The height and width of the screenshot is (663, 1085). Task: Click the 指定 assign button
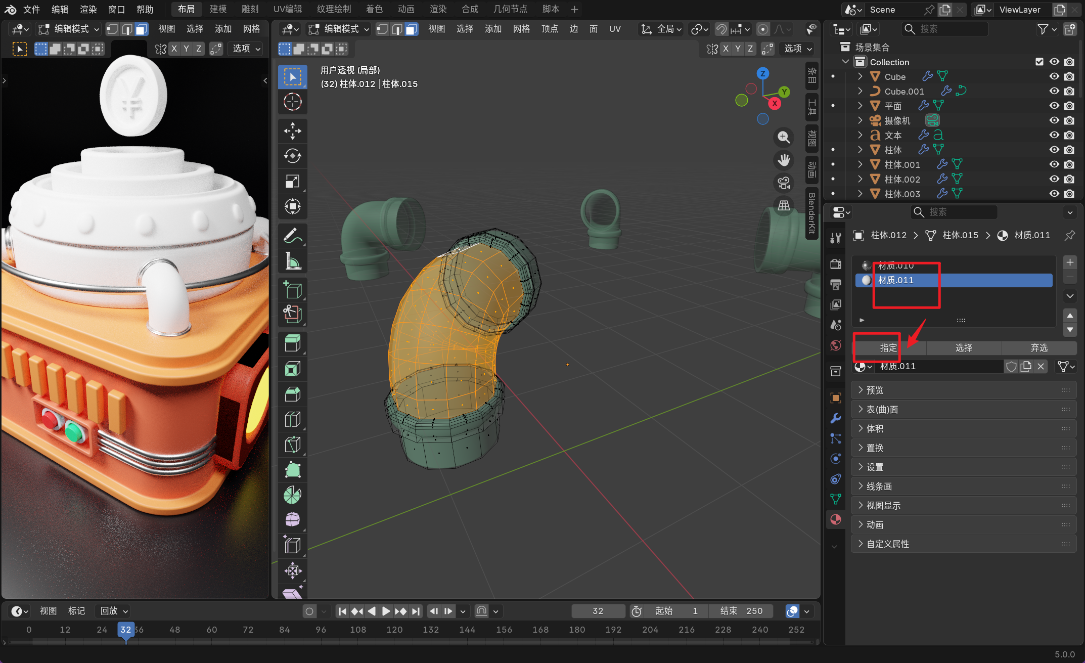tap(888, 348)
